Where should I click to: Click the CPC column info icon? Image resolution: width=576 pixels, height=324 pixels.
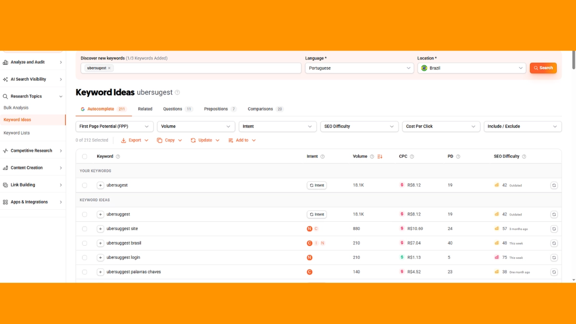click(x=412, y=156)
